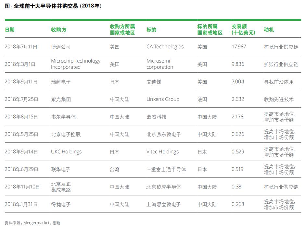This screenshot has height=227, width=306.
Task: Select target cell Linxens Group
Action: (163, 99)
